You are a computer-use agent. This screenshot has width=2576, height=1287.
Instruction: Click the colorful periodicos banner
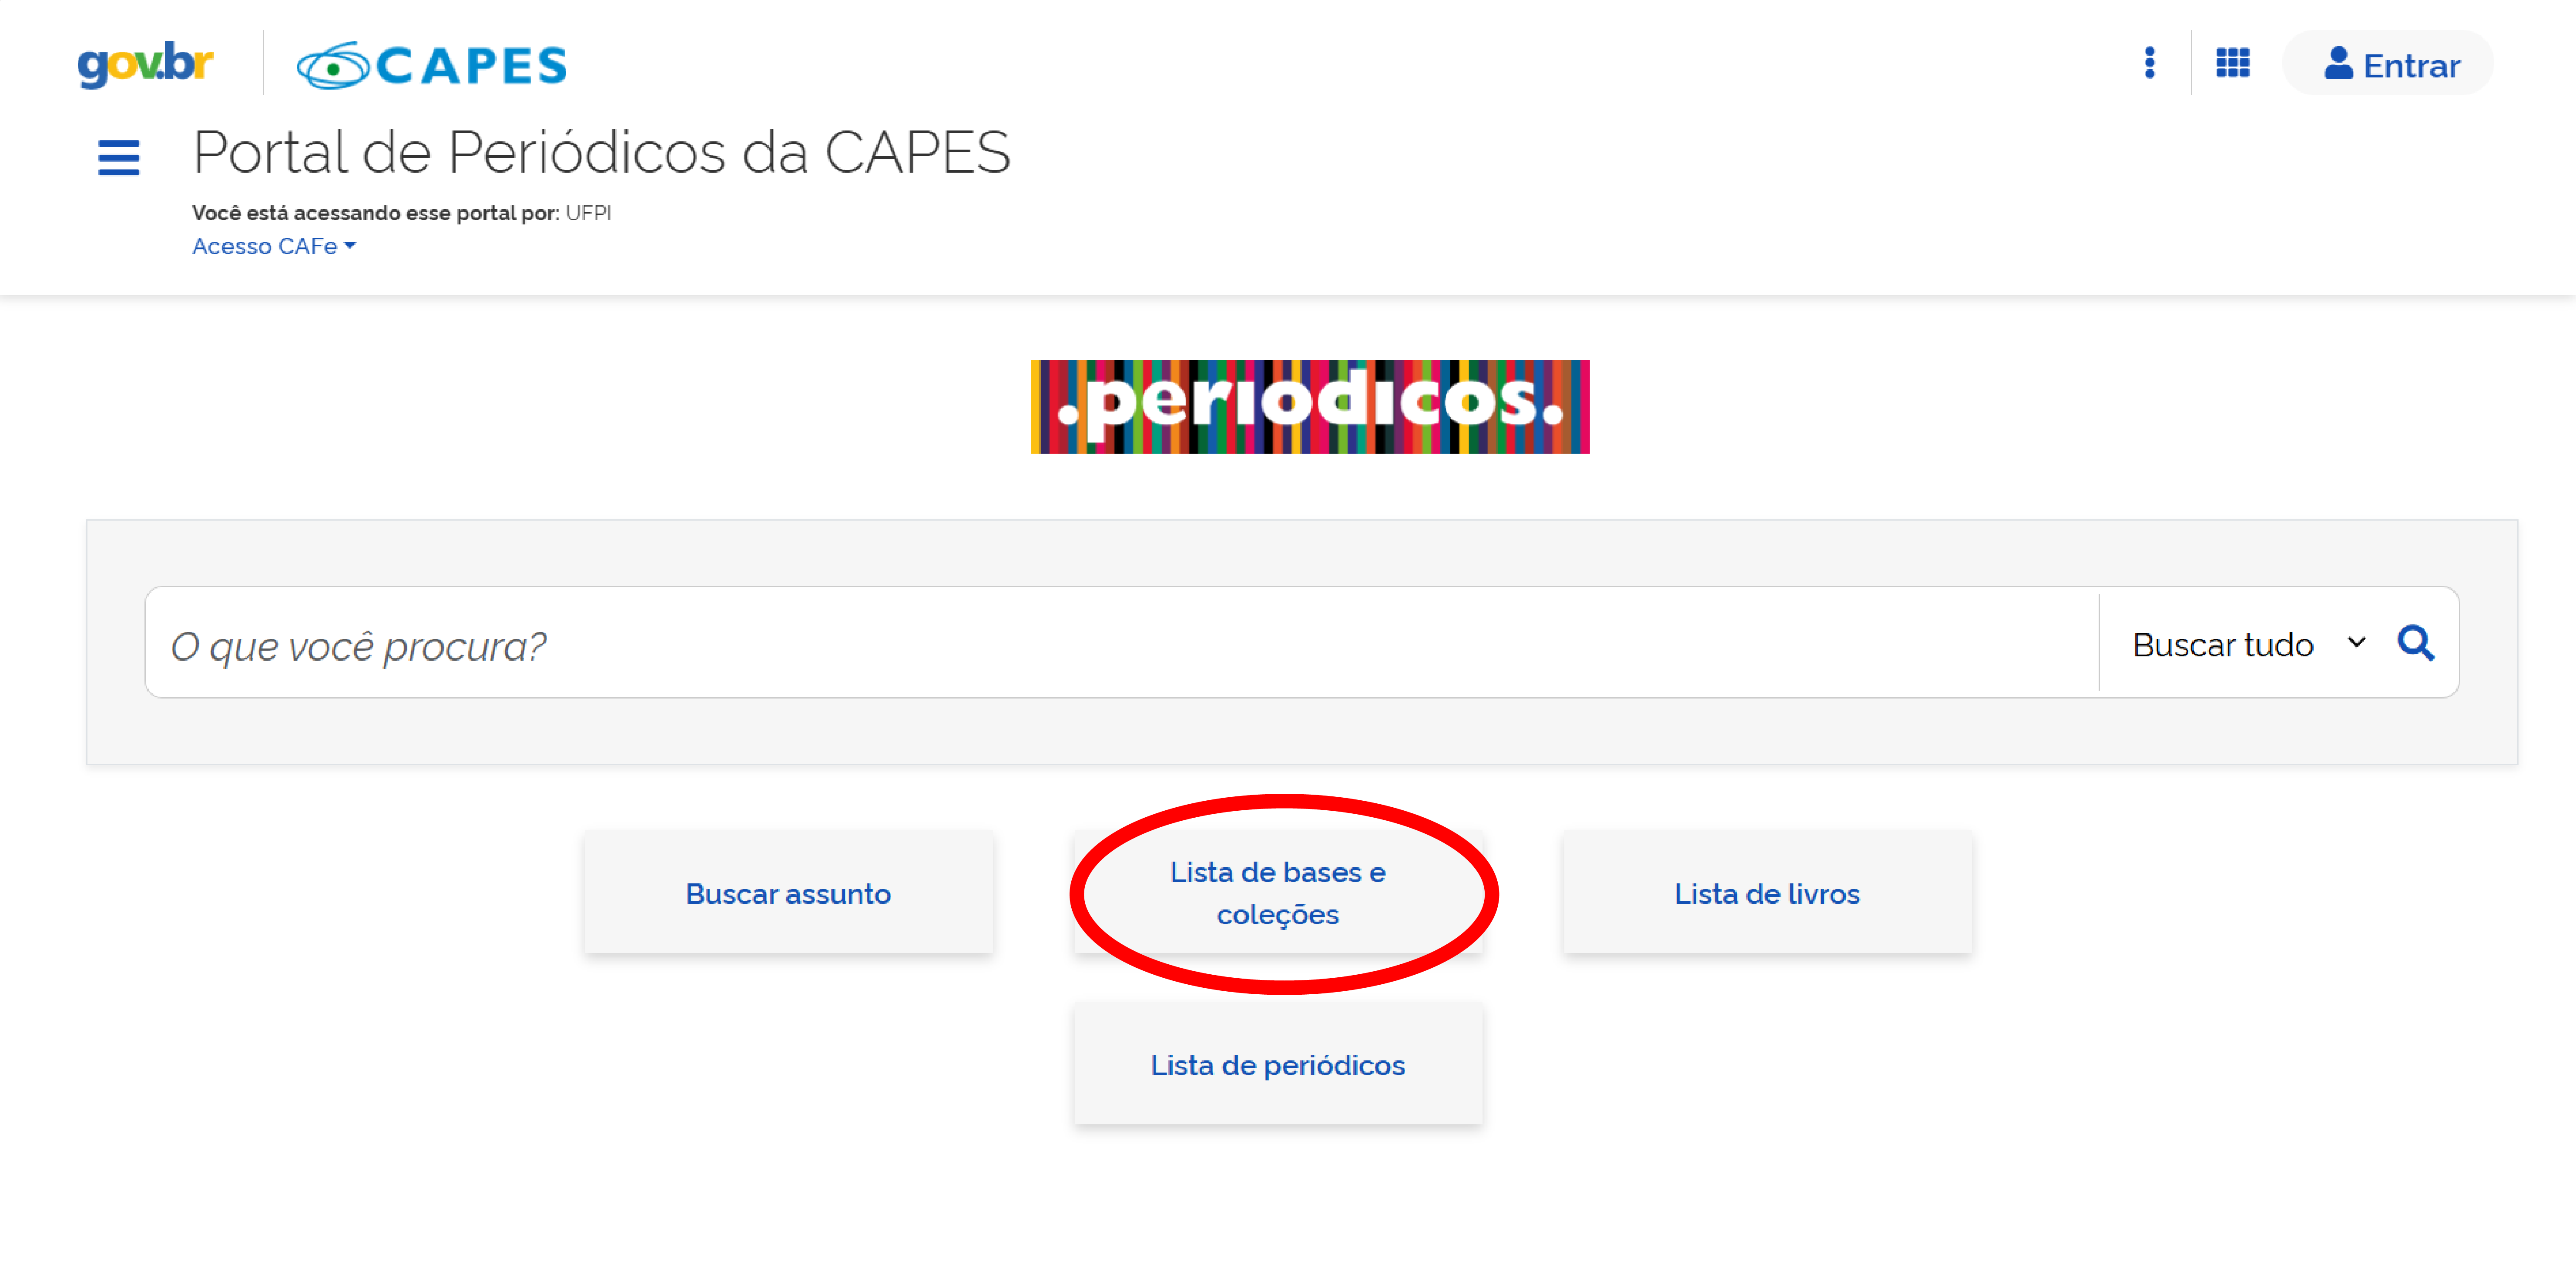pos(1310,407)
